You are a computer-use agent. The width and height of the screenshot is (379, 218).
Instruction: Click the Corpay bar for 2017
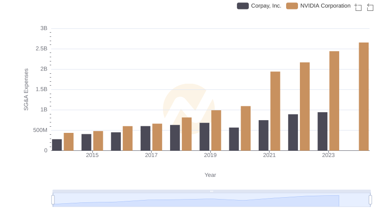point(145,138)
